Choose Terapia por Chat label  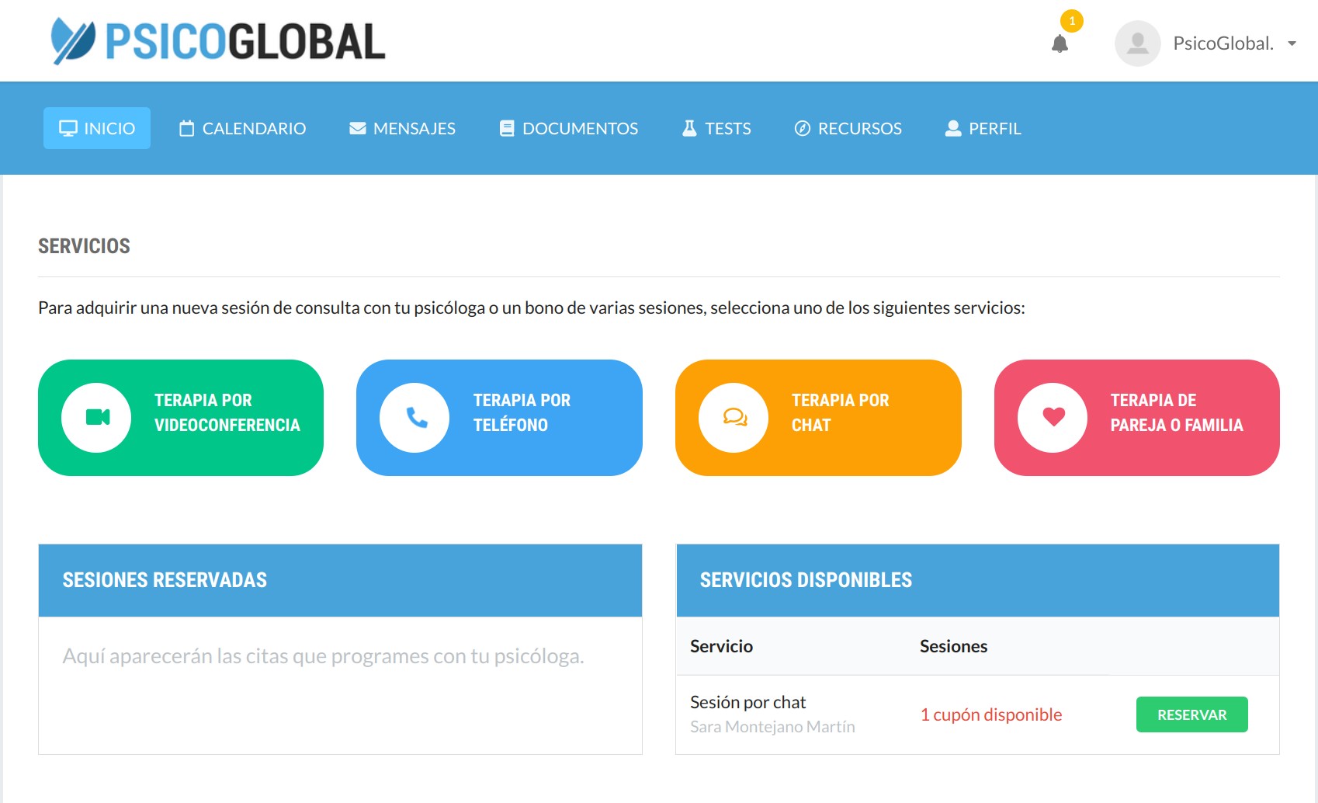[x=841, y=412]
